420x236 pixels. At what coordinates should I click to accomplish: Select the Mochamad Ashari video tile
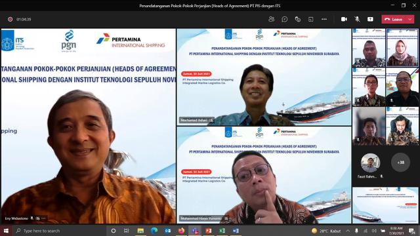[x=264, y=77]
